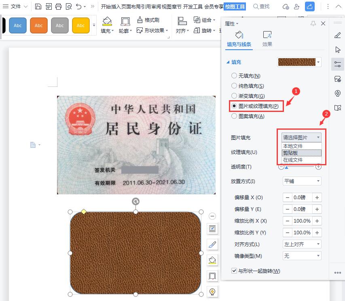Apply the yellow Abc shape style
Screen dimensions: 345x301
click(x=81, y=25)
